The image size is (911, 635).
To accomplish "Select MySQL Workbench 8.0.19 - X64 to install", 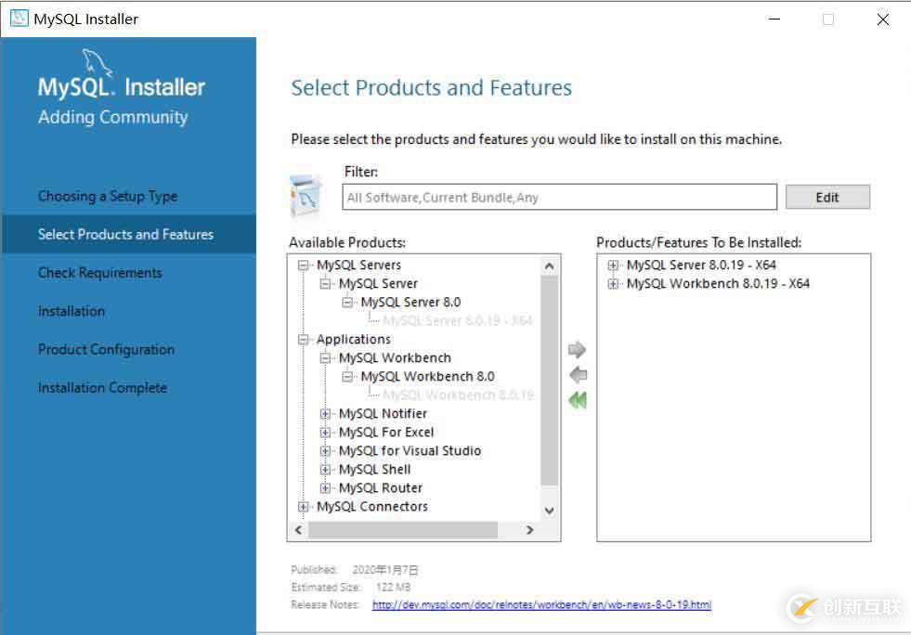I will pyautogui.click(x=718, y=283).
